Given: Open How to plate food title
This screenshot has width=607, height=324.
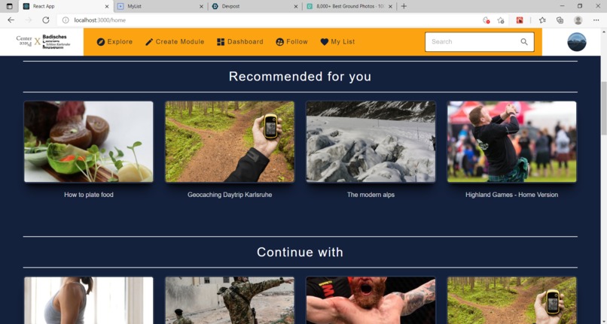Looking at the screenshot, I should point(89,195).
